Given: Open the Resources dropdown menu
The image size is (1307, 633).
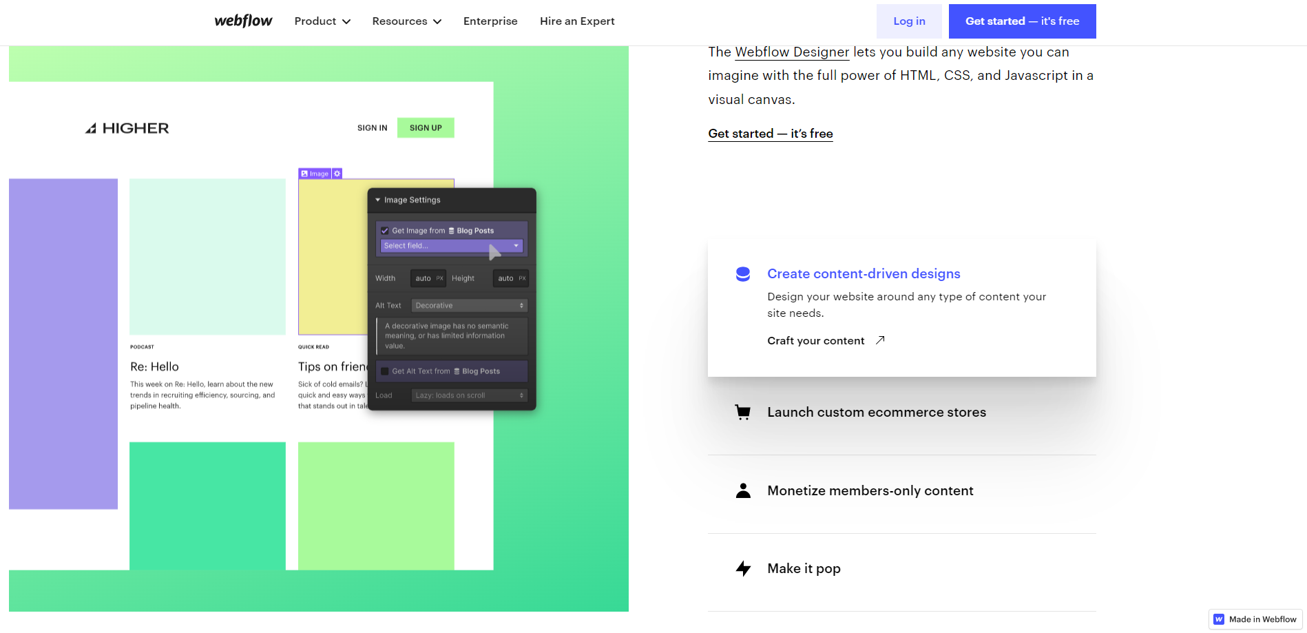Looking at the screenshot, I should (406, 21).
